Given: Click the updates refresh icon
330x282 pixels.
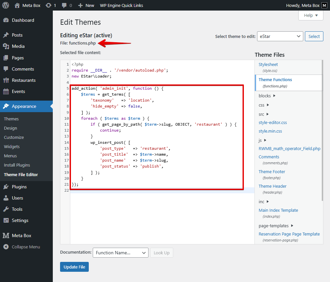Looking at the screenshot, I should pos(49,6).
